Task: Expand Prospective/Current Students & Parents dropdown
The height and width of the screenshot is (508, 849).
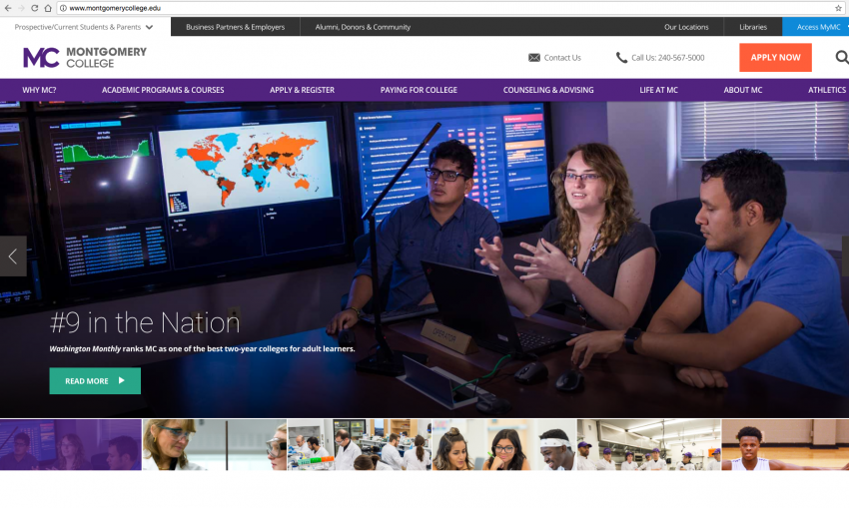Action: 149,27
